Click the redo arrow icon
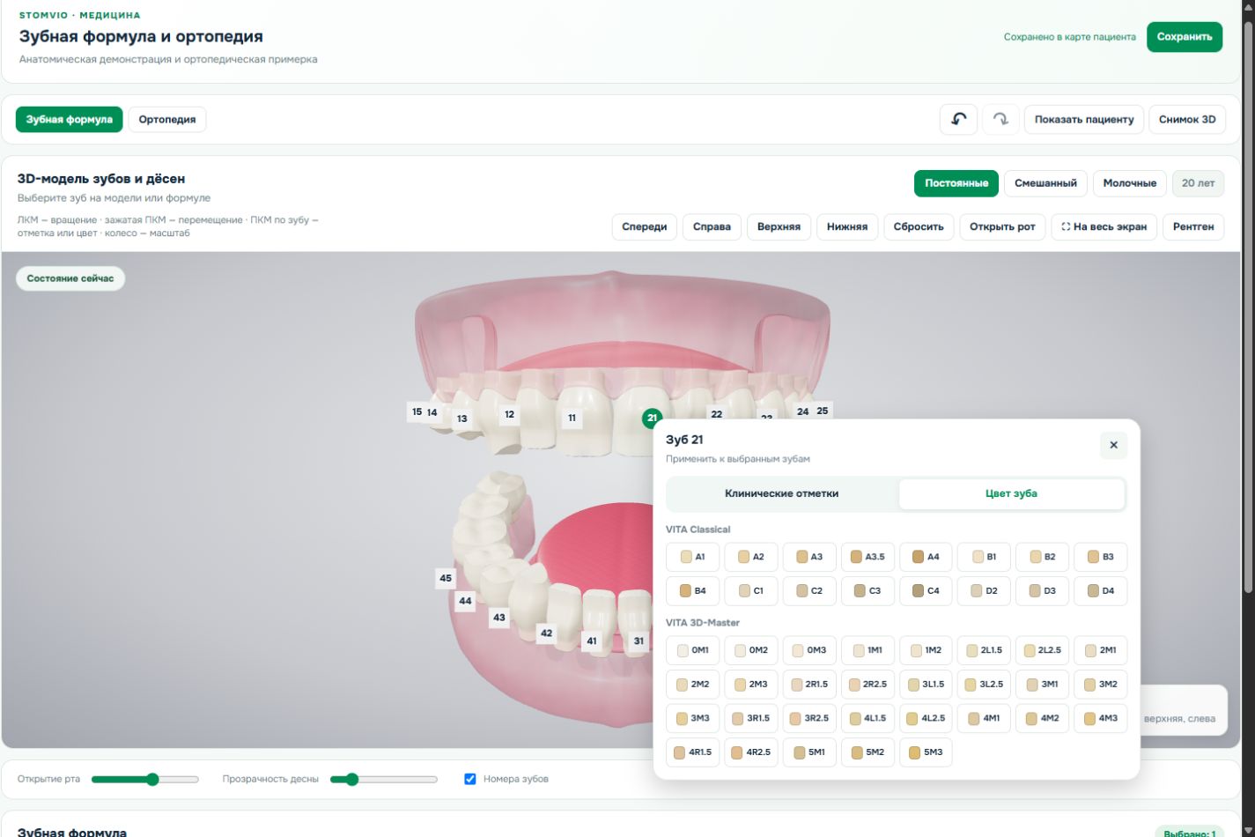The width and height of the screenshot is (1255, 837). (1000, 119)
